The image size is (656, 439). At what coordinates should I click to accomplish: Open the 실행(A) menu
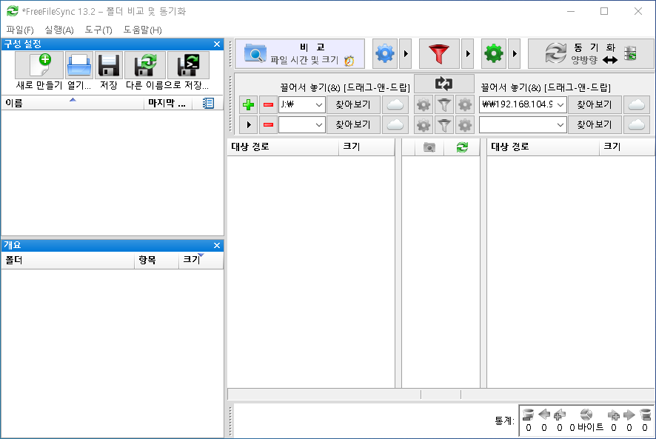[x=59, y=30]
